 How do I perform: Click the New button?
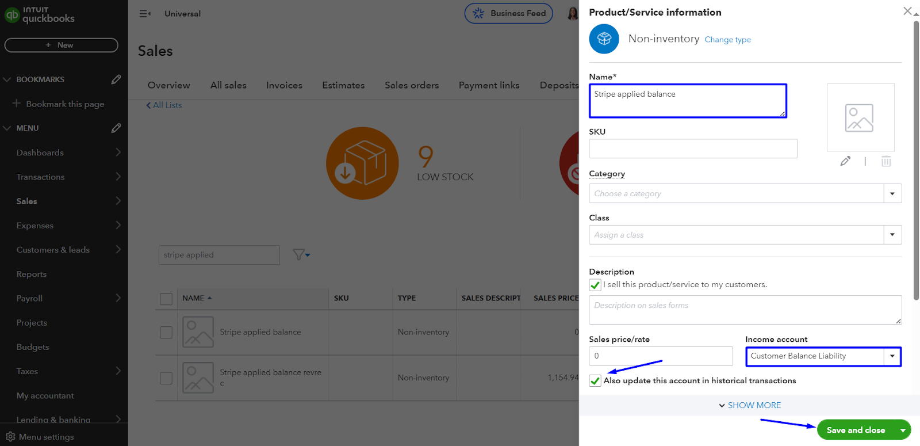(x=61, y=45)
